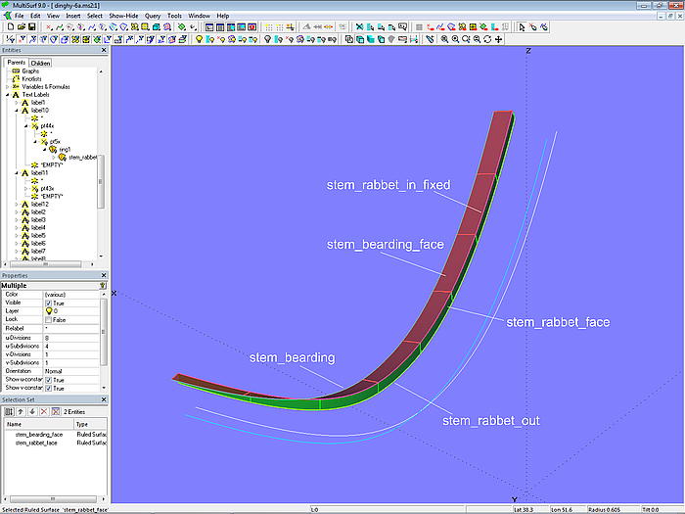This screenshot has height=514, width=685.
Task: Open the Show-Hide menu
Action: [123, 16]
